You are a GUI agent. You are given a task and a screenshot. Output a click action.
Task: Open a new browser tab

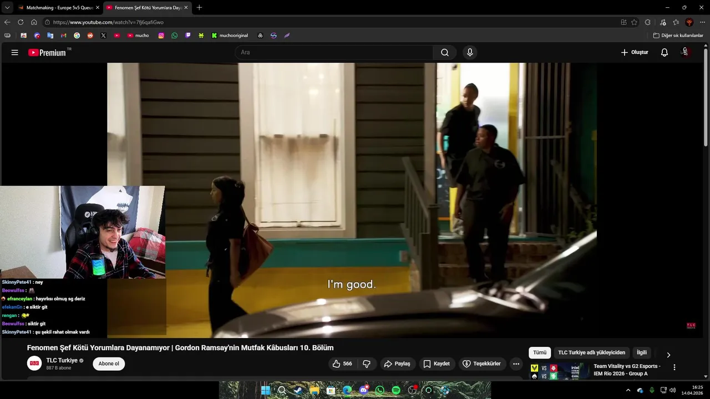[x=199, y=8]
